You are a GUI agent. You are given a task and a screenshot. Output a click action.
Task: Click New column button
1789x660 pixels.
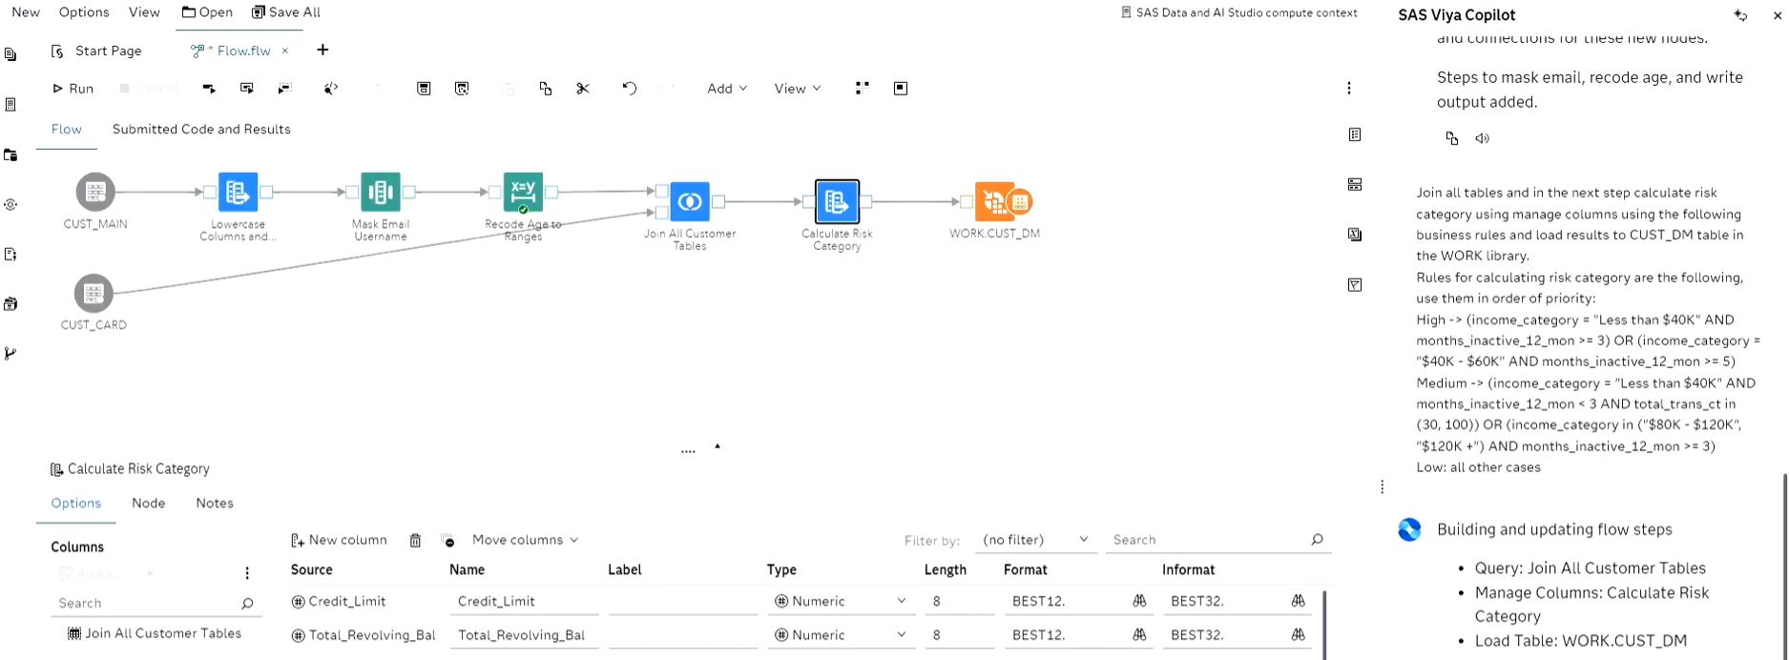[x=339, y=540]
